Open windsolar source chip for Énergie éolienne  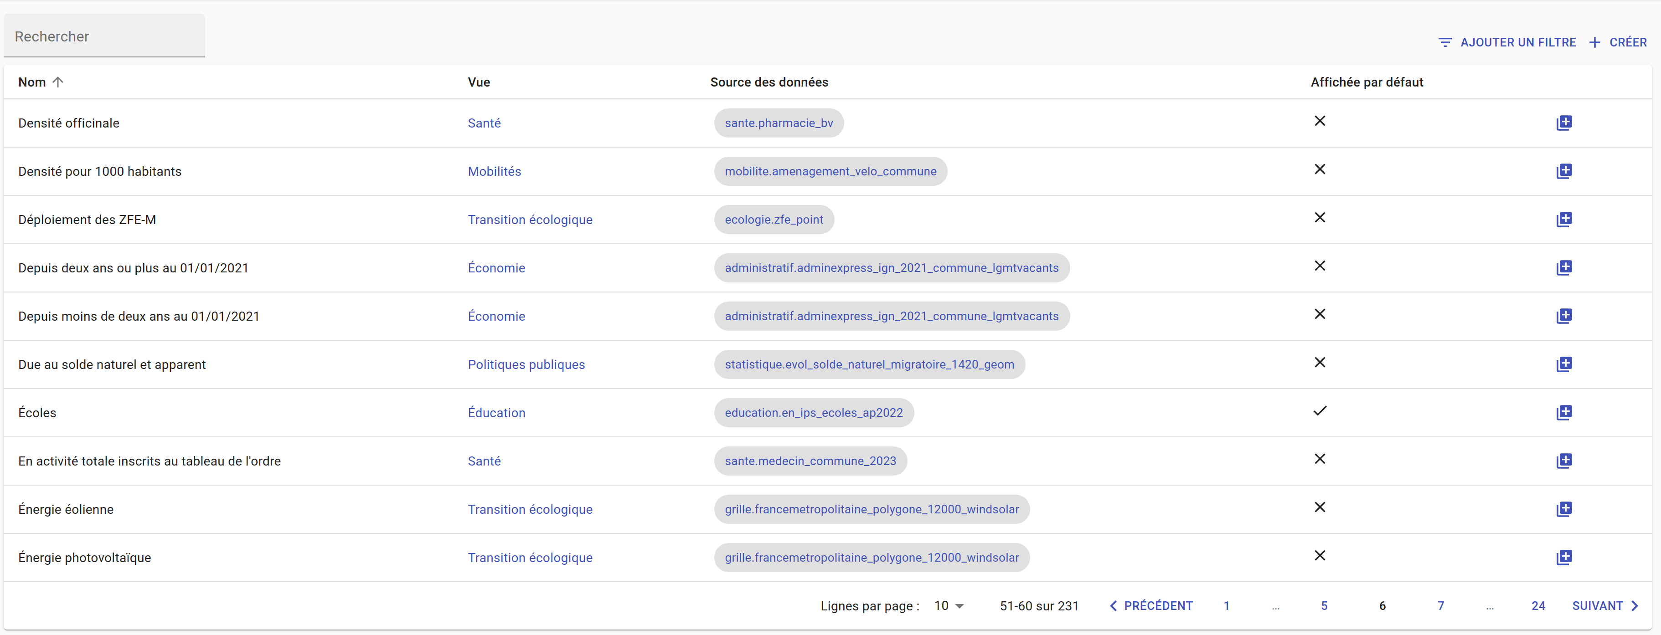pos(872,510)
